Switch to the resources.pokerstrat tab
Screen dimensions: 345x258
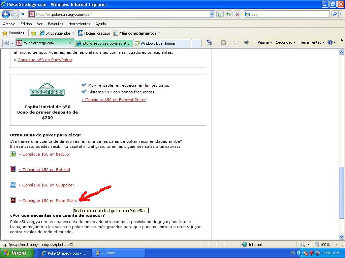(x=104, y=43)
